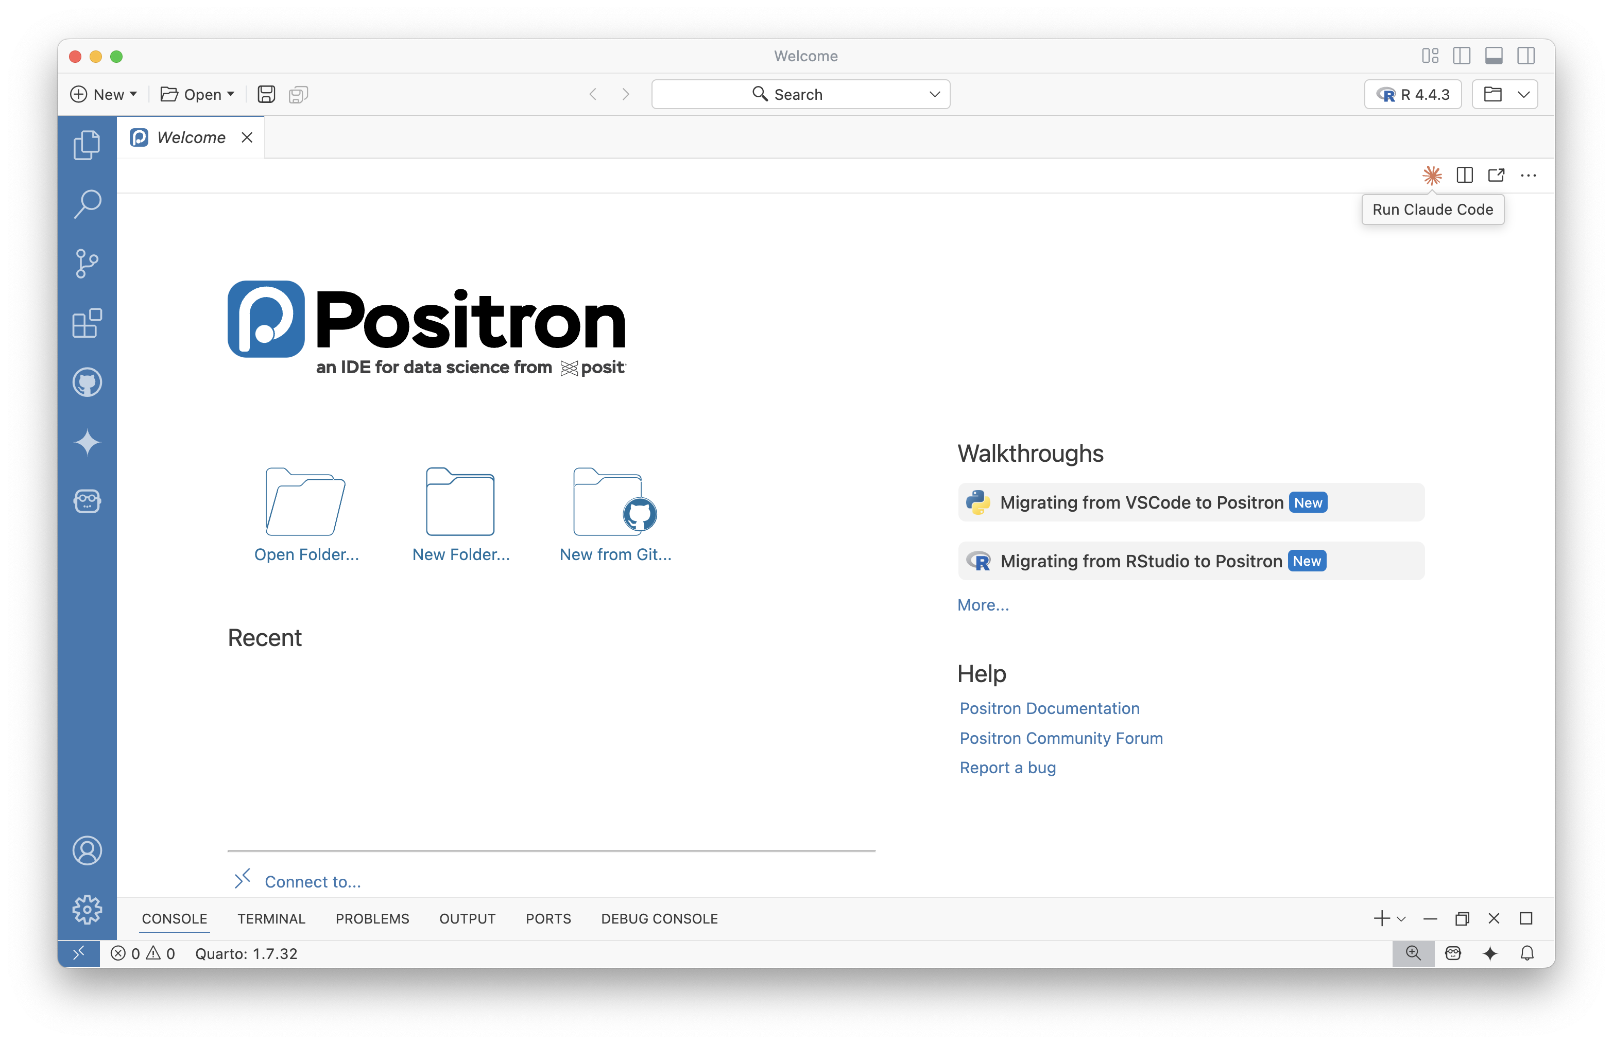
Task: Close the Welcome tab
Action: tap(247, 137)
